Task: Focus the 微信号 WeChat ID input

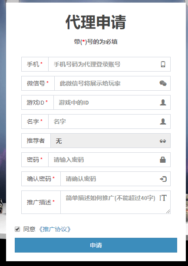Action: (112, 83)
